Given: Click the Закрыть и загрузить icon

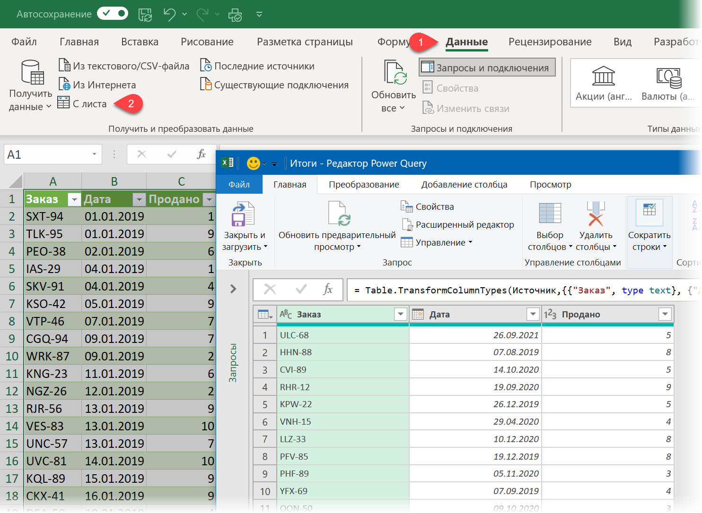Looking at the screenshot, I should coord(243,214).
